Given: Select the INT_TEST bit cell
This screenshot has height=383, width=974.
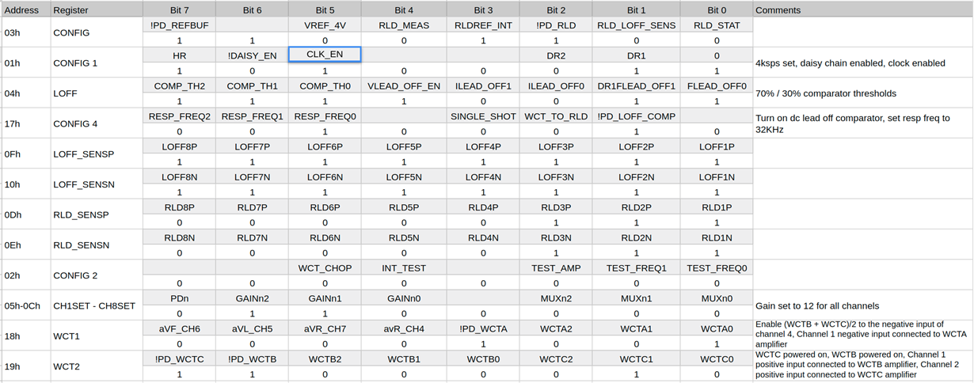Looking at the screenshot, I should click(x=403, y=267).
